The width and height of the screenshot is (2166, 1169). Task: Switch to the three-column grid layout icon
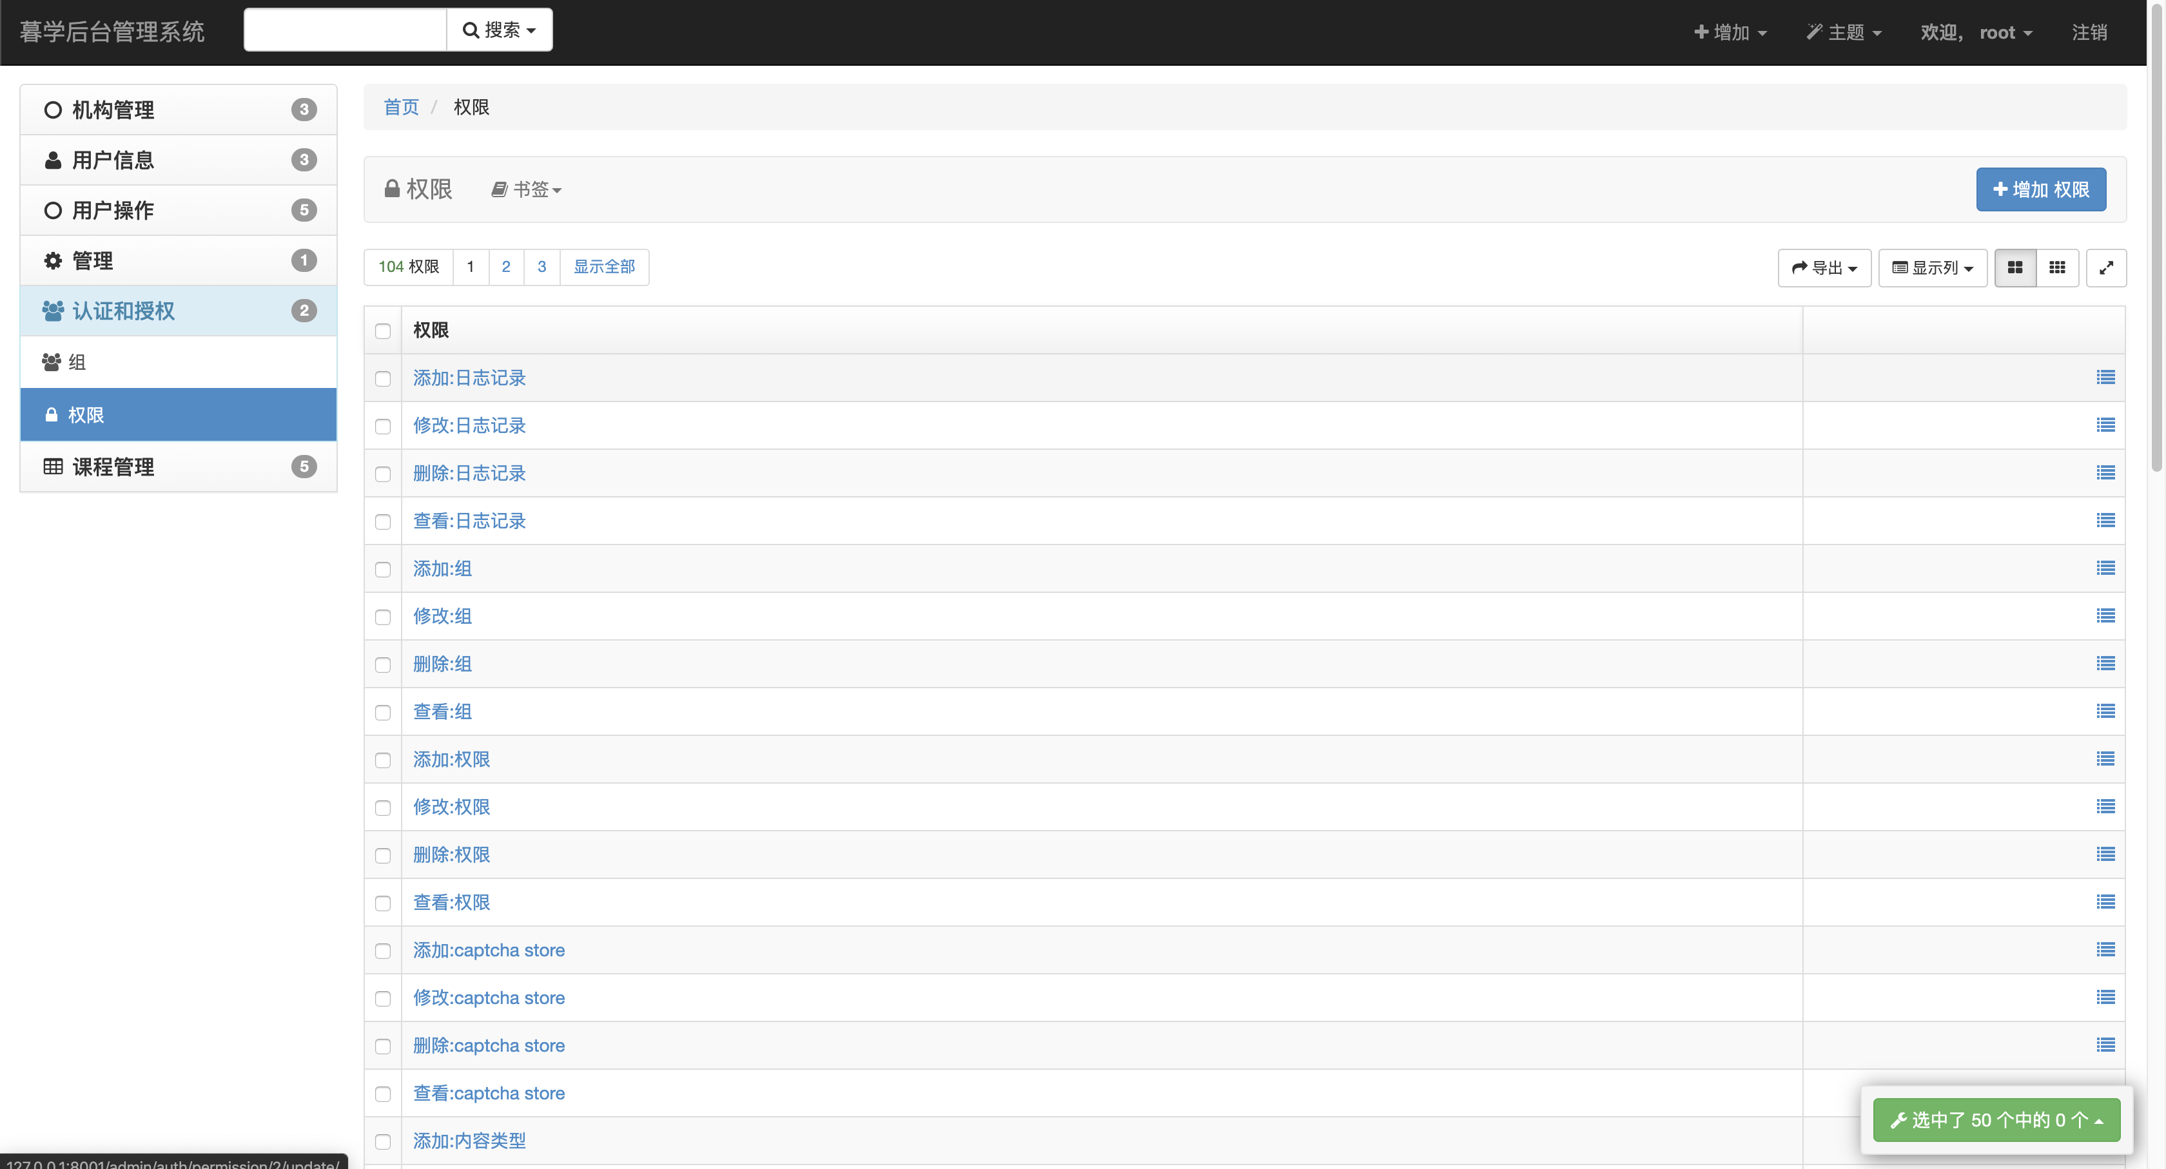click(2056, 267)
